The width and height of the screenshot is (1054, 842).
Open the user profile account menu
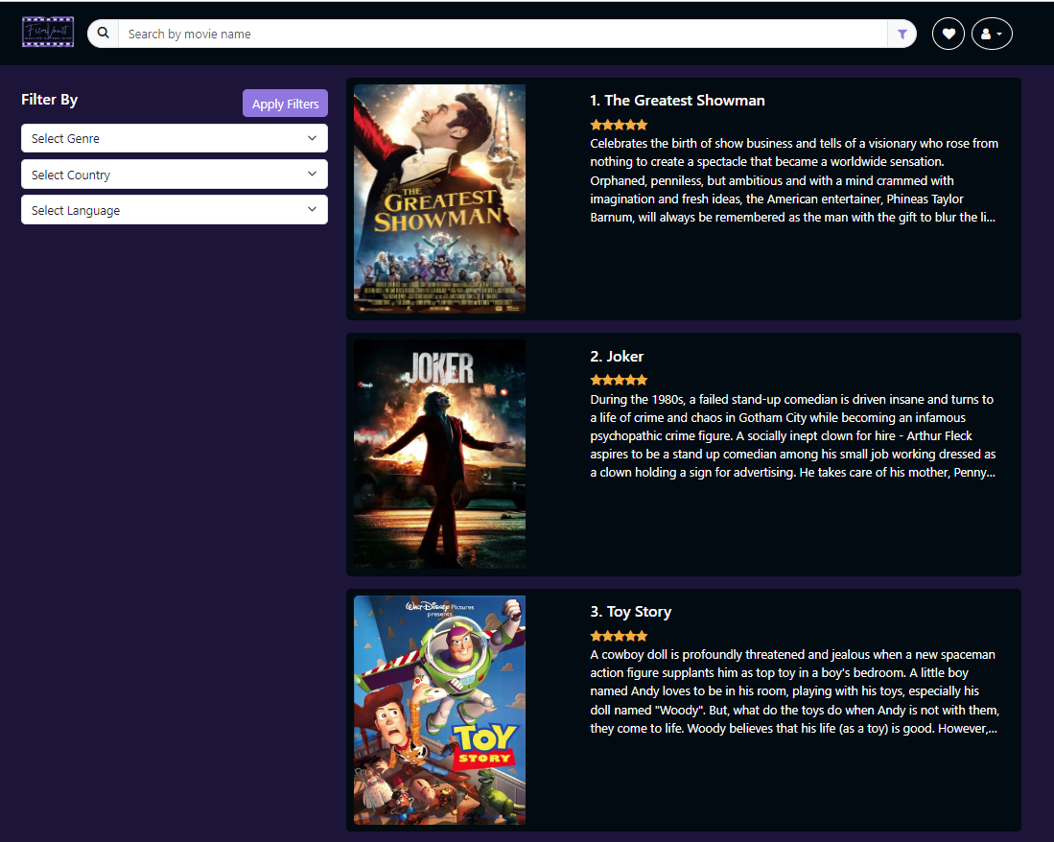(992, 35)
